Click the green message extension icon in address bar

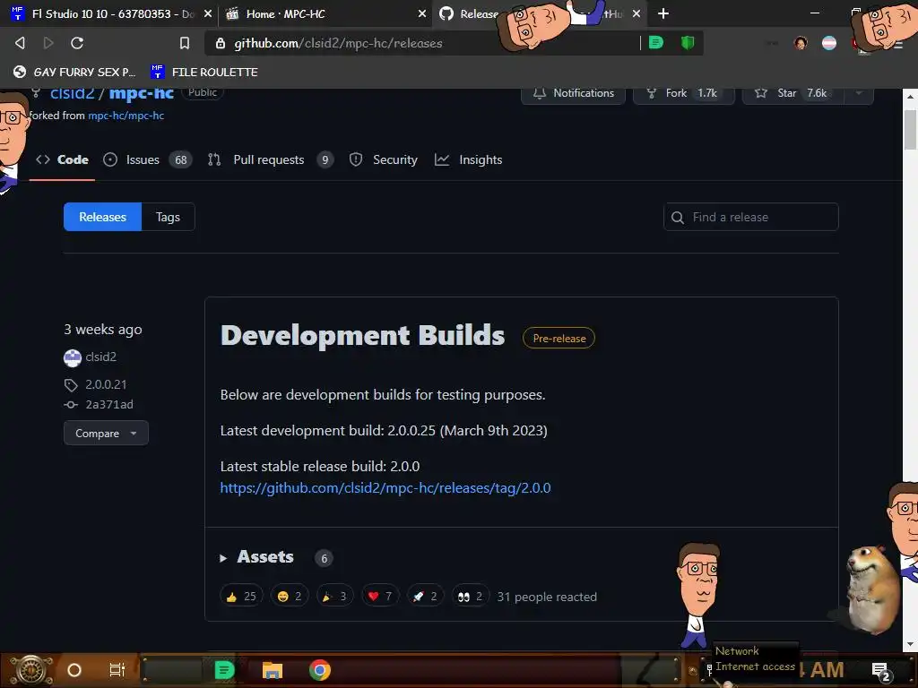[x=656, y=42]
